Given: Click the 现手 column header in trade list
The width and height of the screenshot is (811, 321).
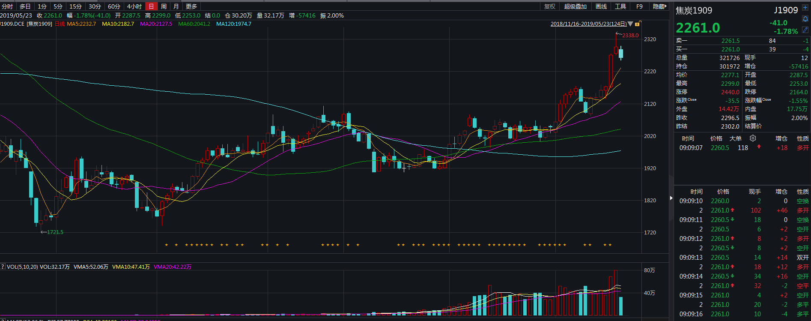Looking at the screenshot, I should tap(754, 192).
